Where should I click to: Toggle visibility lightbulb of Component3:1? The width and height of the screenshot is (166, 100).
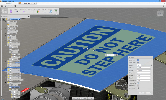tap(8, 45)
